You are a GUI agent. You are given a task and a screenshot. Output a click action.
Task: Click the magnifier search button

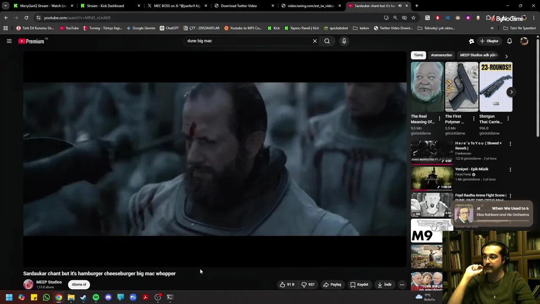click(x=327, y=41)
